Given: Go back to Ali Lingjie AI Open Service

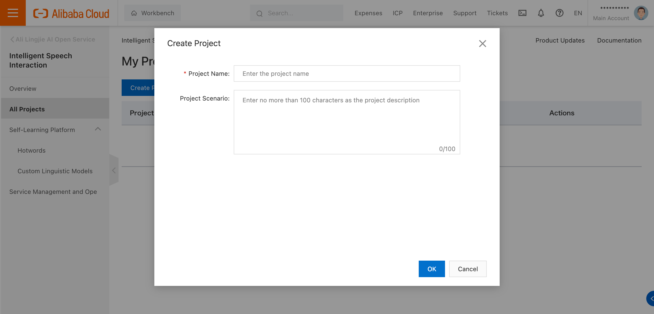Looking at the screenshot, I should (x=53, y=39).
